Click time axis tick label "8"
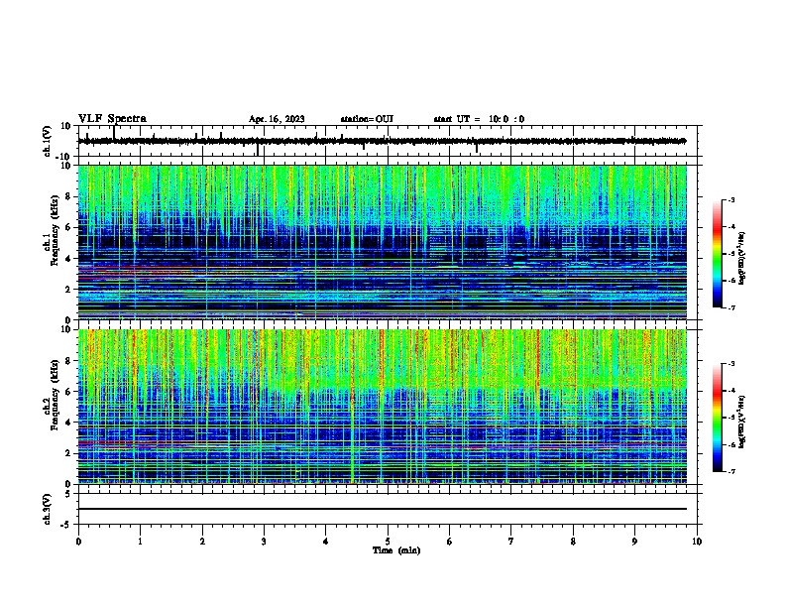Image resolution: width=785 pixels, height=607 pixels. [573, 542]
